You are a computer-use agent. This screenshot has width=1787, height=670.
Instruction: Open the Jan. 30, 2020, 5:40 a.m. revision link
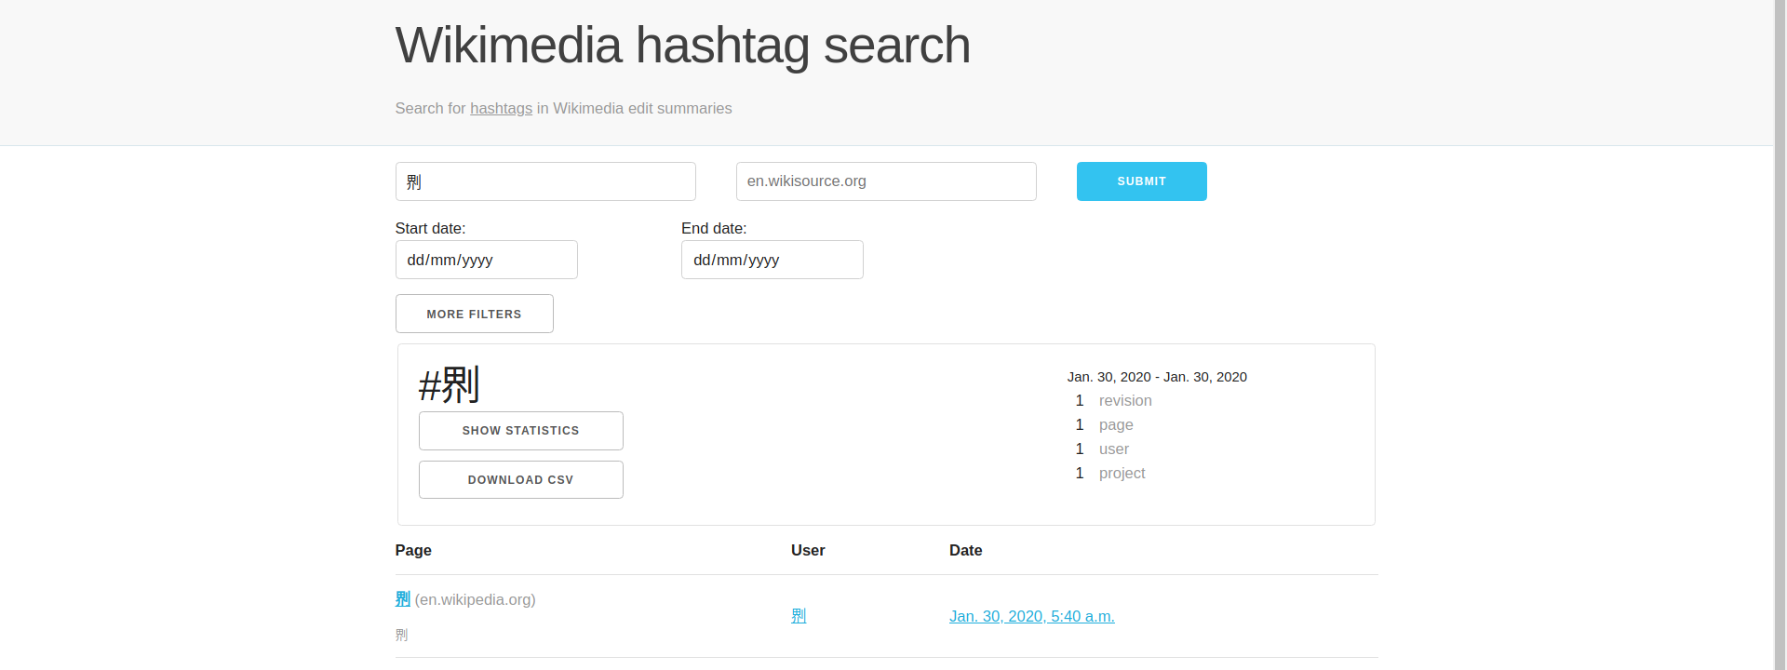tap(1032, 616)
